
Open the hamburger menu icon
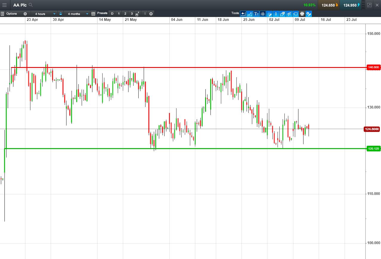[x=4, y=5]
